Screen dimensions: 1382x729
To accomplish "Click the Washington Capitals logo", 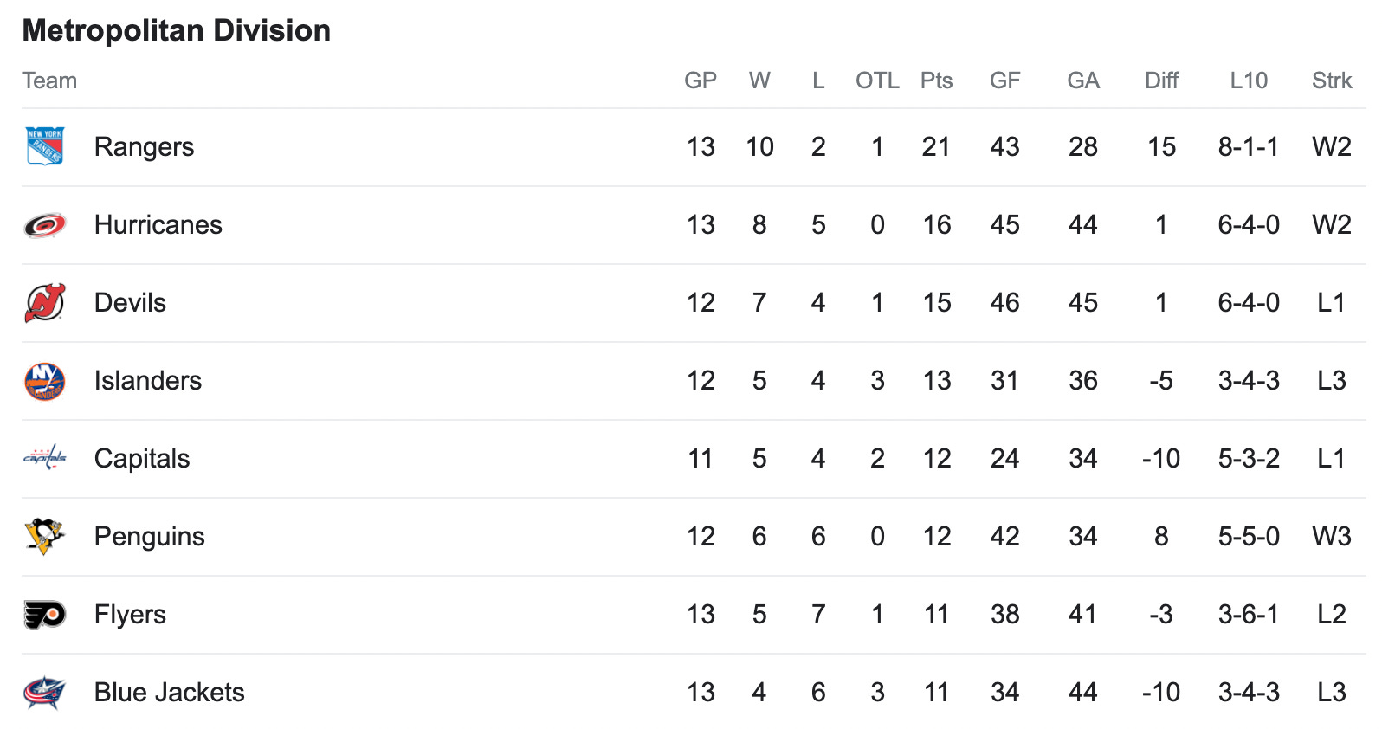I will [45, 458].
